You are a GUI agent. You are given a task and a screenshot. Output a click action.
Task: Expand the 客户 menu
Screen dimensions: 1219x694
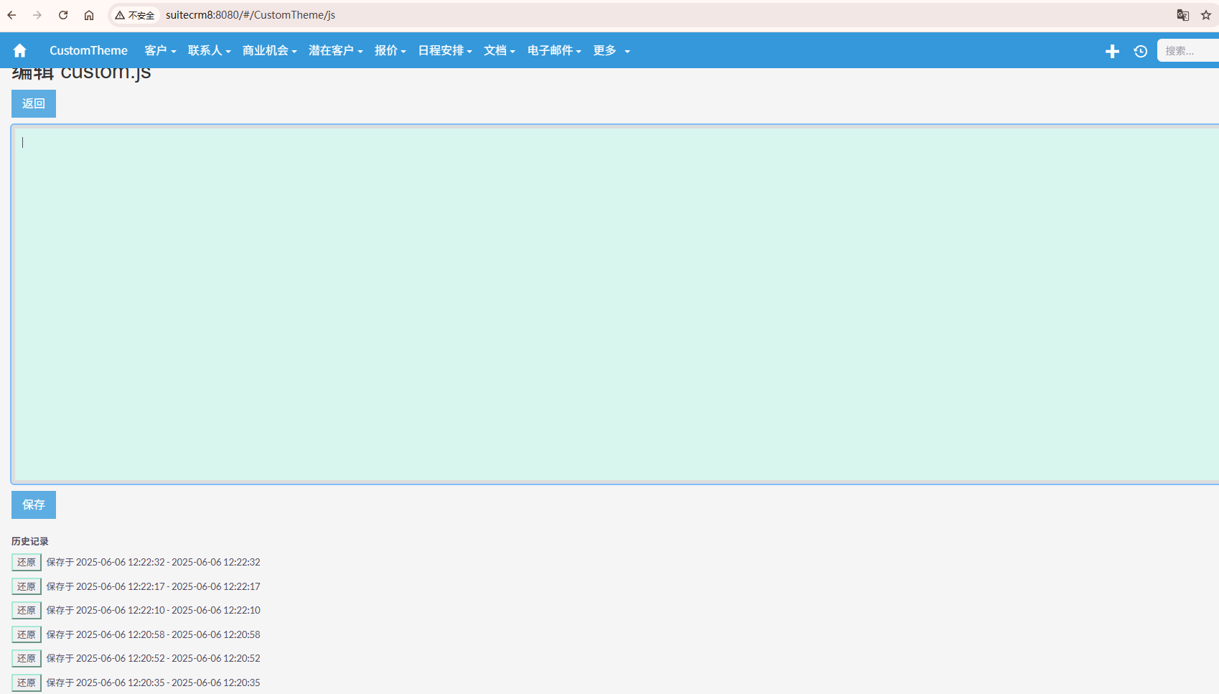[160, 50]
